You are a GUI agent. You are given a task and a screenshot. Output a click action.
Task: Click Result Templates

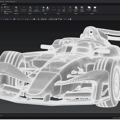pyautogui.click(x=82, y=9)
